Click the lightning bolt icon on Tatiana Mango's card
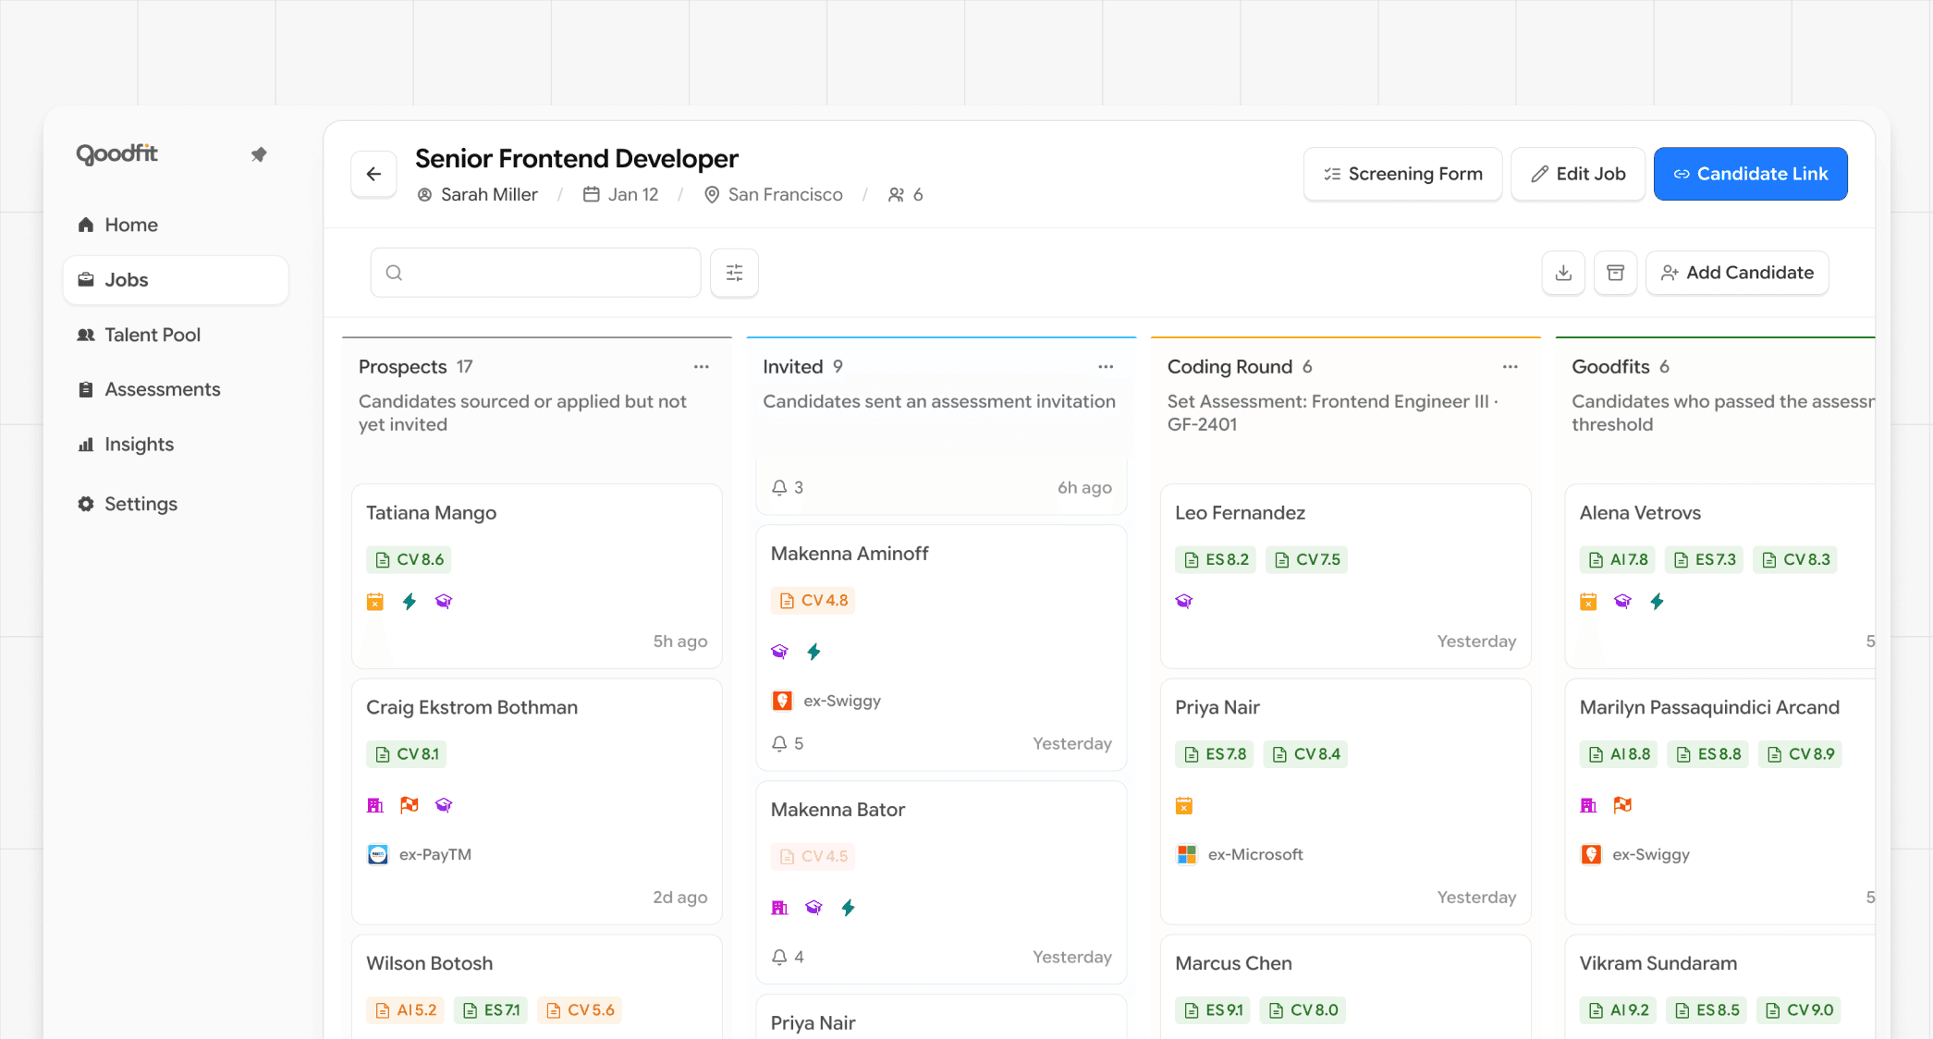The height and width of the screenshot is (1039, 1933). click(x=409, y=601)
